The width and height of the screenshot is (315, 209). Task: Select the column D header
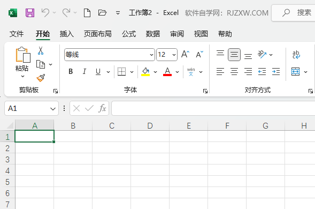pos(150,125)
